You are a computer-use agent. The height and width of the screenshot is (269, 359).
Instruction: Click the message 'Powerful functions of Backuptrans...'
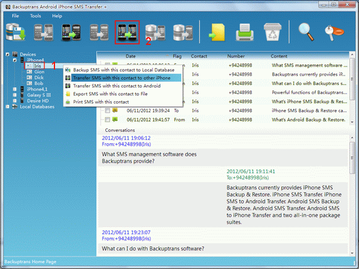[309, 92]
